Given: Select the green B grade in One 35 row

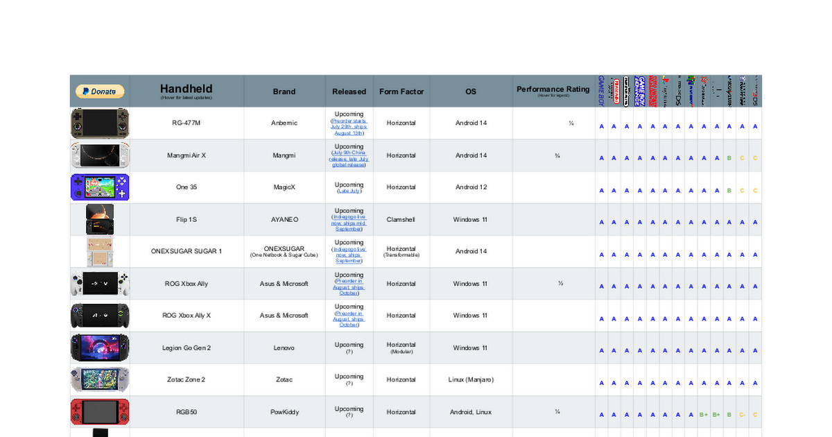Looking at the screenshot, I should (729, 190).
